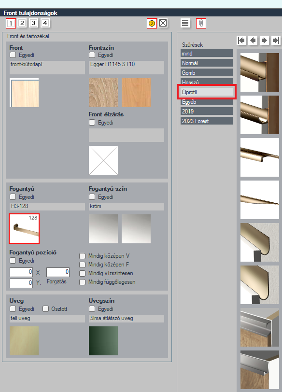The height and width of the screenshot is (392, 282).
Task: Choose the Gomb filter
Action: pyautogui.click(x=207, y=73)
